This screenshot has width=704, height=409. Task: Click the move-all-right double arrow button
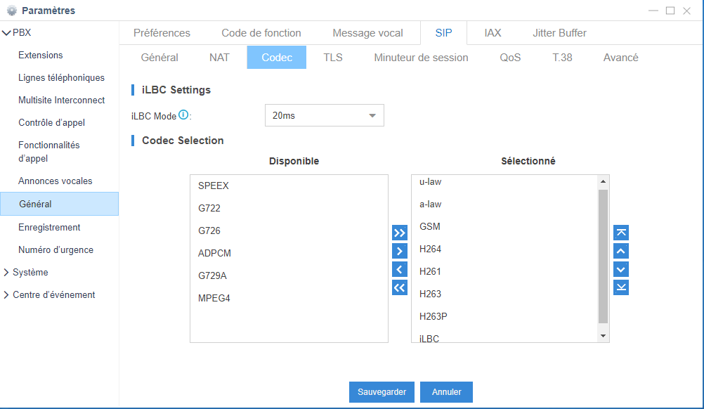pos(400,233)
